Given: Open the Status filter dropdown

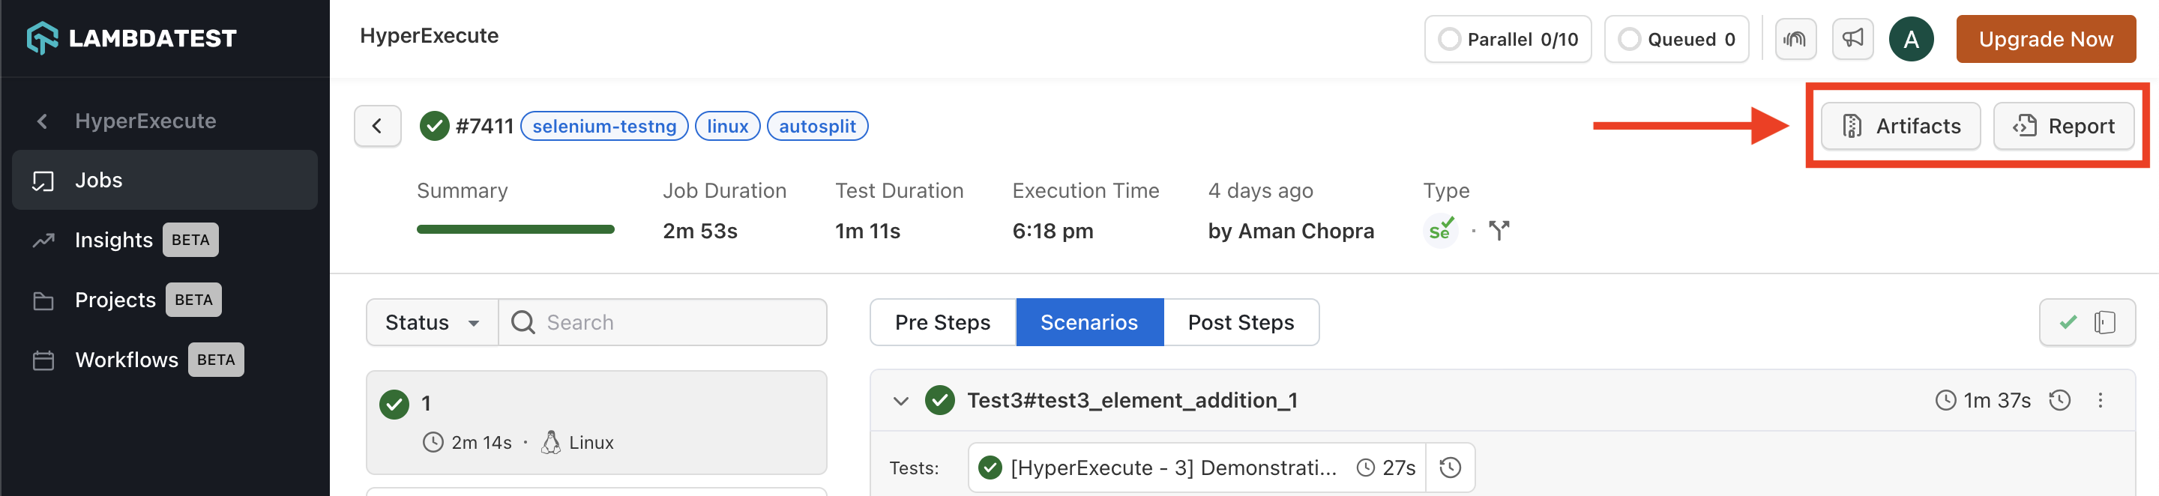Looking at the screenshot, I should coord(432,323).
